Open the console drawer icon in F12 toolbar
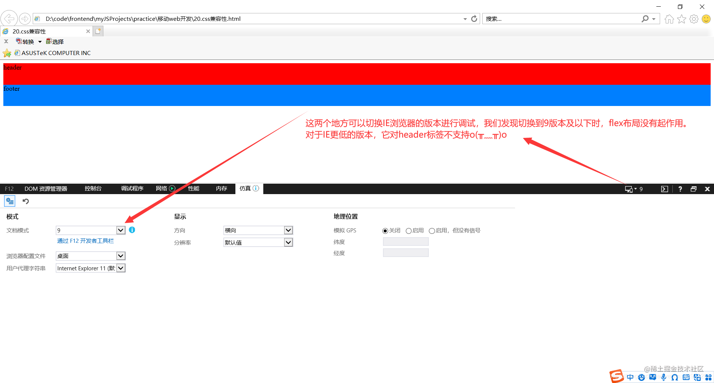 click(665, 189)
